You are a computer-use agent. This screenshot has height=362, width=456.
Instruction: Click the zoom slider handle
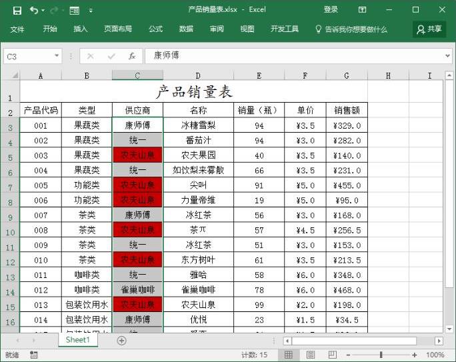coord(381,355)
